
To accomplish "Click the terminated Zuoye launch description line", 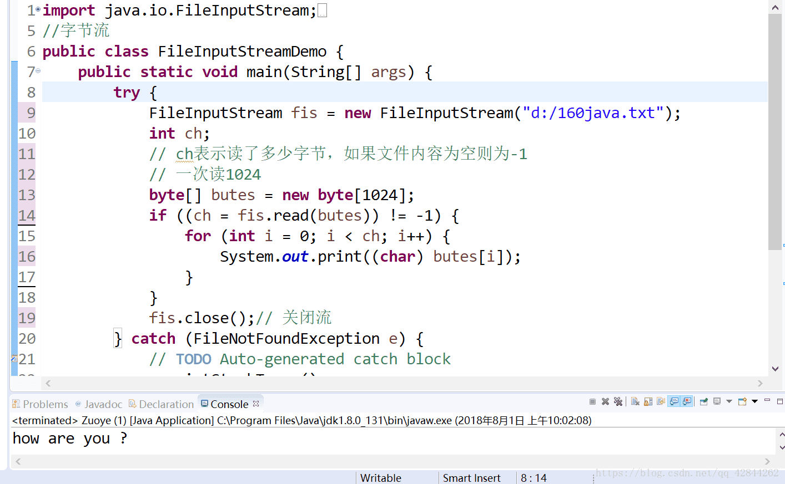I will [x=302, y=420].
